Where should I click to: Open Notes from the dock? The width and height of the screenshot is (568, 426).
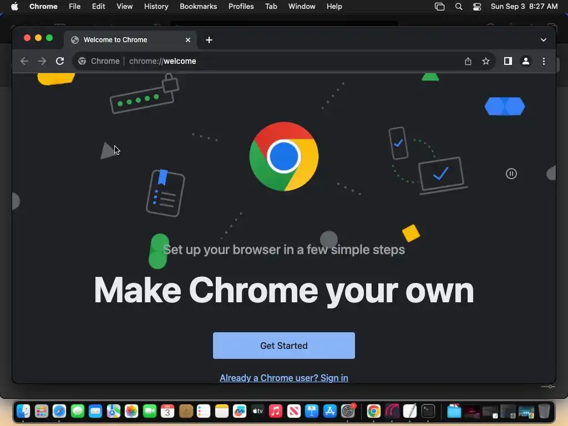tap(222, 411)
